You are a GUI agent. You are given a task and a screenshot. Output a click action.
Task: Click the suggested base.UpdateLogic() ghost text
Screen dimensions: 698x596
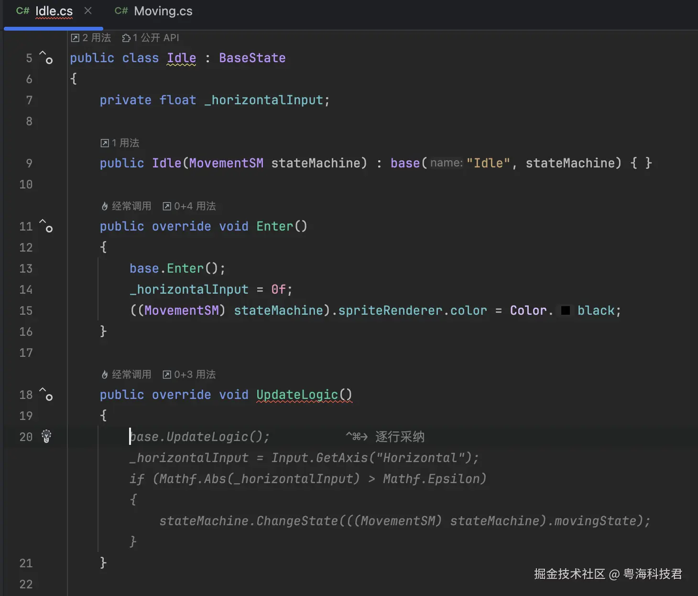199,437
